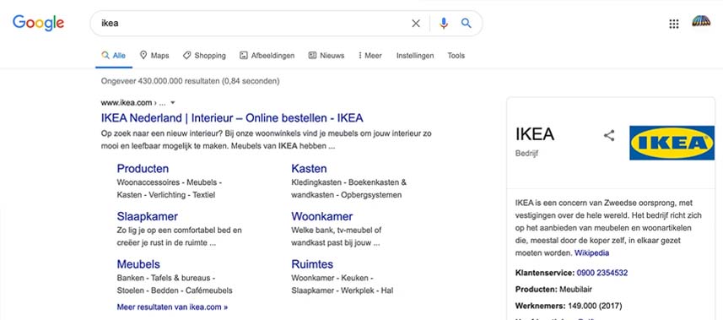Expand the arrow next to www.ikea.com

click(x=172, y=102)
